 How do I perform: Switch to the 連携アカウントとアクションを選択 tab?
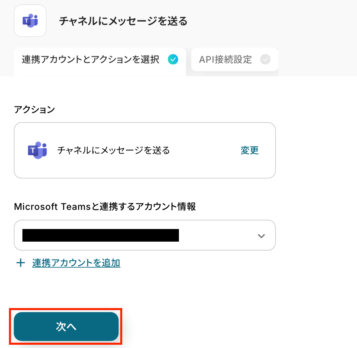(90, 60)
